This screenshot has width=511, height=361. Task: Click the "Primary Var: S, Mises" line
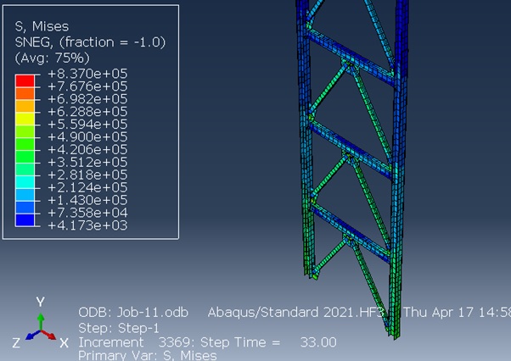[x=147, y=355]
